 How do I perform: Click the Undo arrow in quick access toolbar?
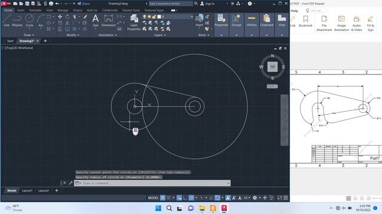57,4
